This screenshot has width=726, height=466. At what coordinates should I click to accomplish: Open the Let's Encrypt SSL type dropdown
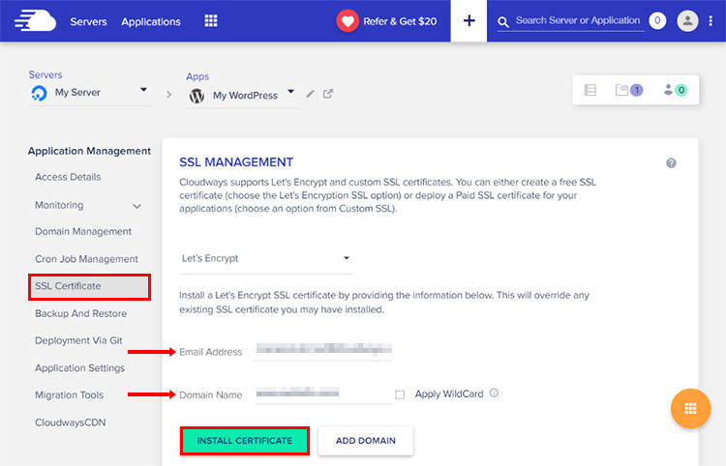click(x=266, y=258)
